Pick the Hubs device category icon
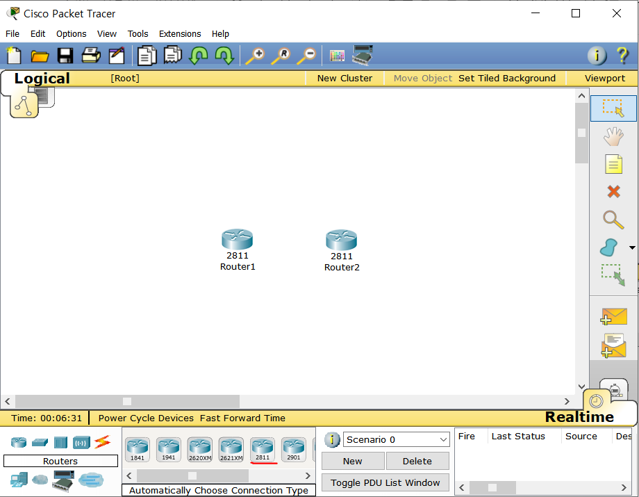 point(60,442)
